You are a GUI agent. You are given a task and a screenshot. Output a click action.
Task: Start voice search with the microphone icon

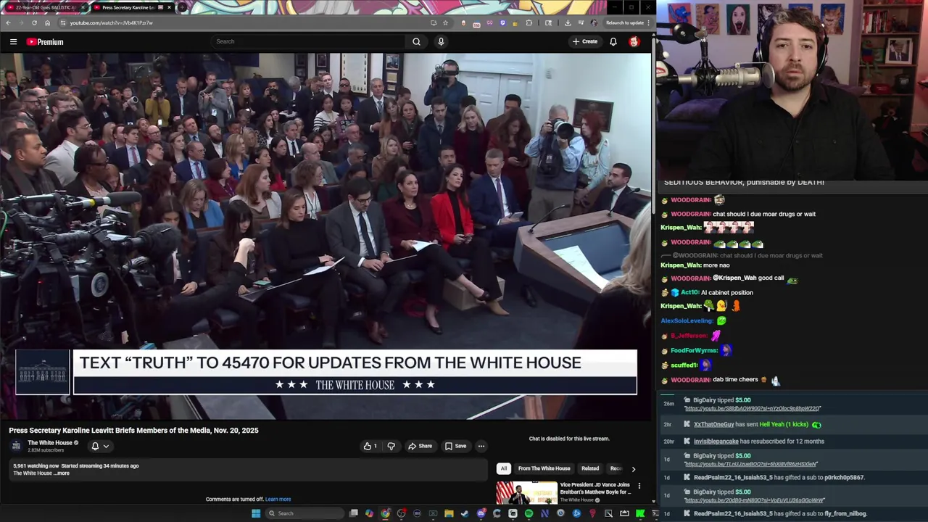[441, 41]
